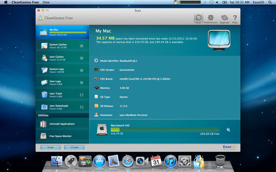276x172 pixels.
Task: Click the Free Space Monitor icon
Action: point(43,136)
